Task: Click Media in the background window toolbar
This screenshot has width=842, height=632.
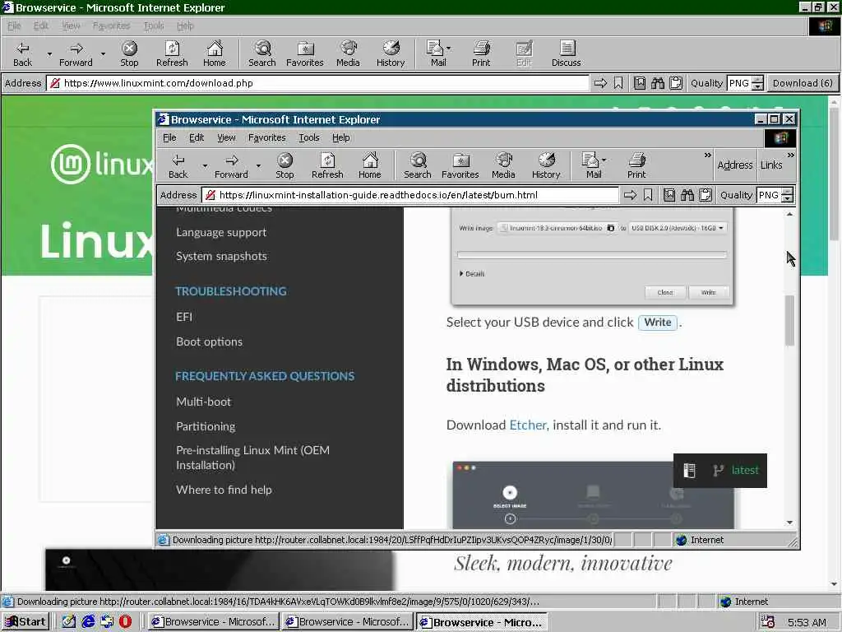Action: click(x=348, y=53)
